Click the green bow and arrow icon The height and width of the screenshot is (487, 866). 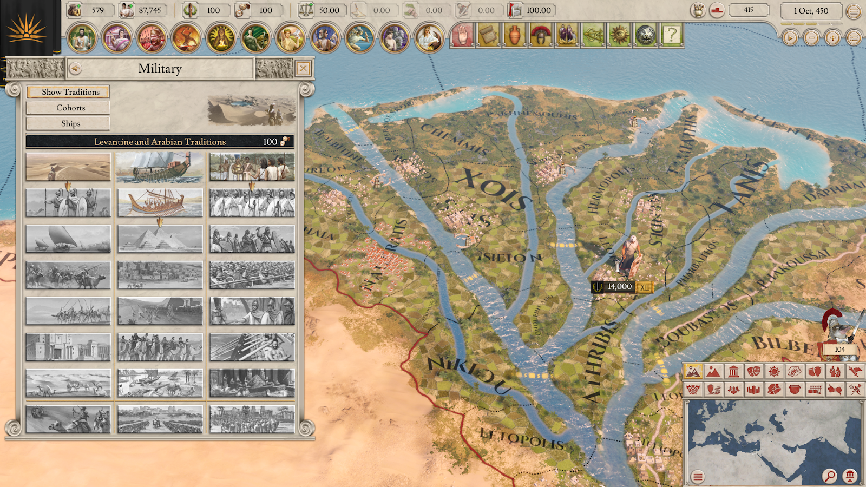coord(593,36)
